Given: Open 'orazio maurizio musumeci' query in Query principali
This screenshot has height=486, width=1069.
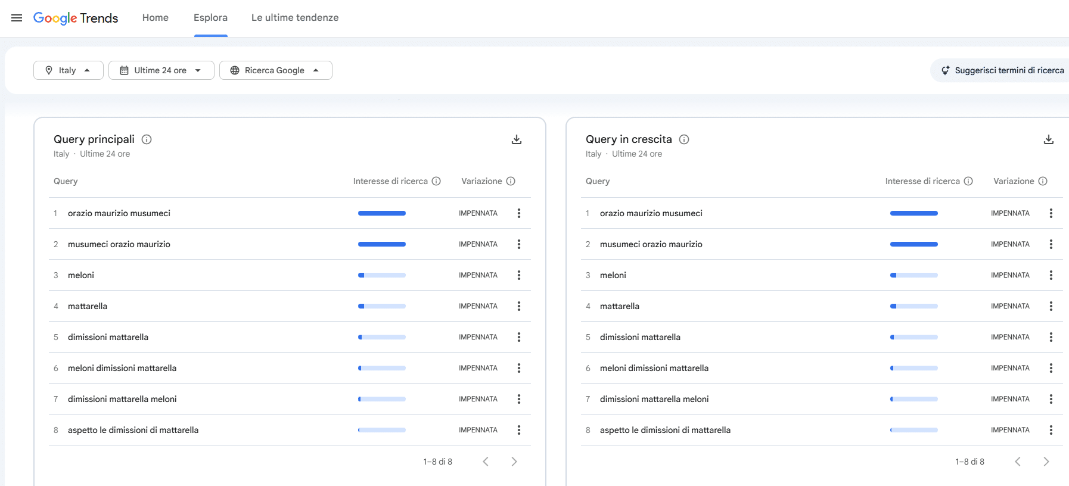Looking at the screenshot, I should pos(119,213).
